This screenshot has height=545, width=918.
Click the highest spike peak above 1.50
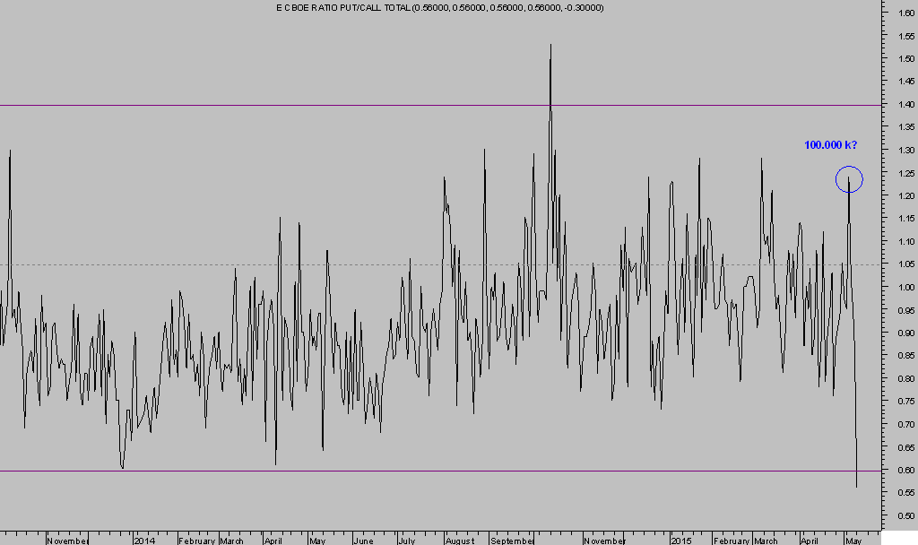tap(550, 47)
